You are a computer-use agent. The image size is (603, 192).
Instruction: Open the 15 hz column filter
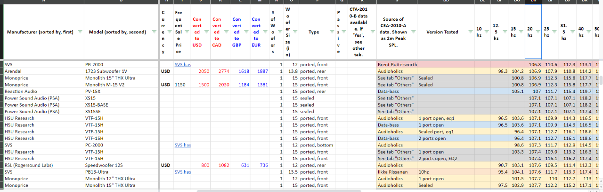tap(521, 32)
